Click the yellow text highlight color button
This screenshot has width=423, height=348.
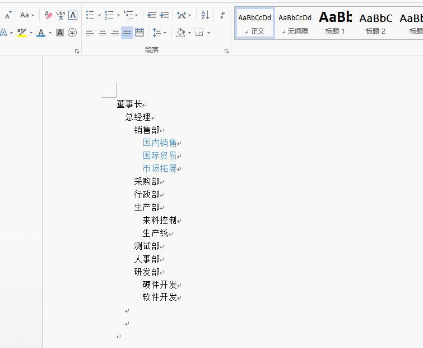(x=22, y=33)
